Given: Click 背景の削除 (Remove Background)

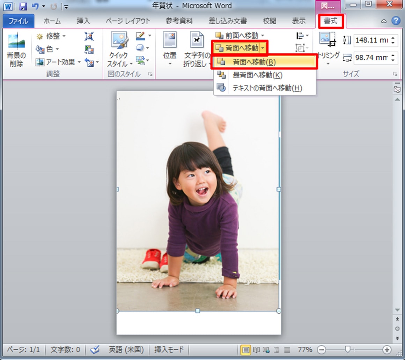Looking at the screenshot, I should pos(16,50).
